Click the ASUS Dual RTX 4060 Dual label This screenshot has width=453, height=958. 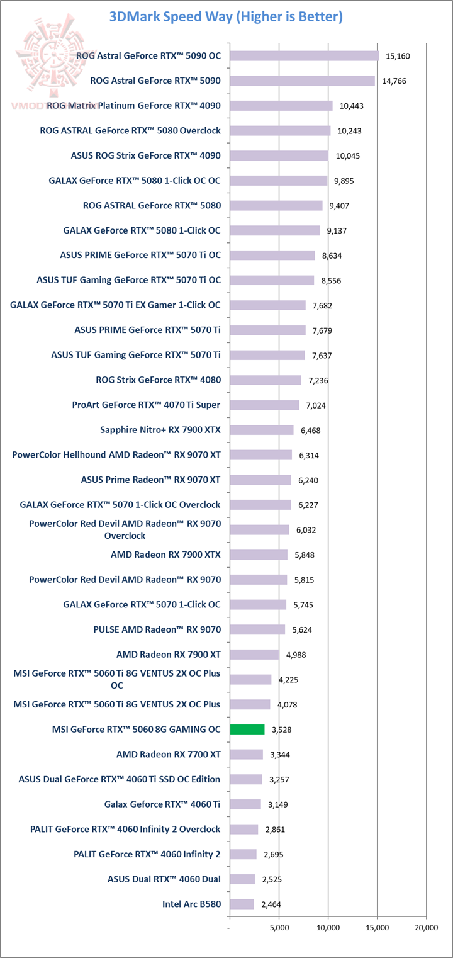click(164, 879)
